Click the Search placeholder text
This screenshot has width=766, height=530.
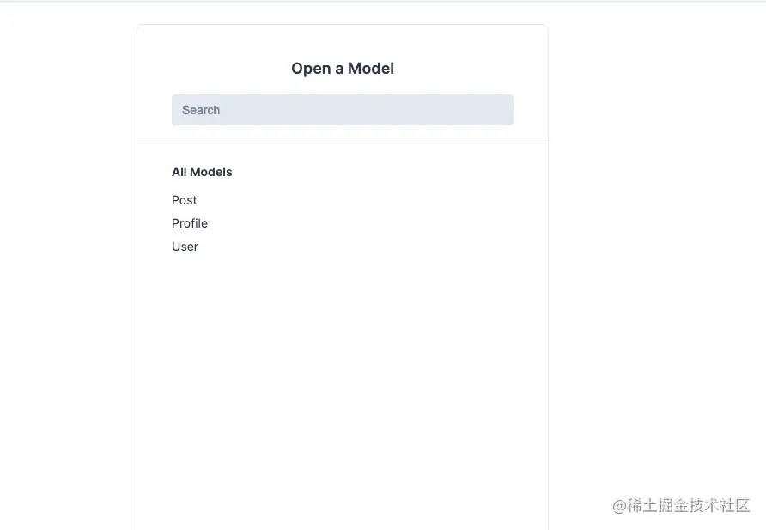pyautogui.click(x=201, y=110)
